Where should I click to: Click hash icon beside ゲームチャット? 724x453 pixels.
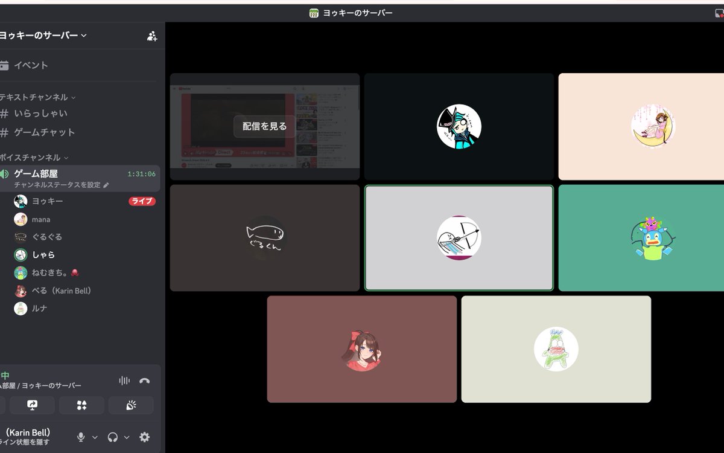[4, 132]
